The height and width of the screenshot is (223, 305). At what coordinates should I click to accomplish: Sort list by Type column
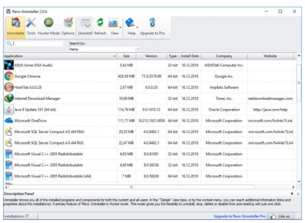coord(173,56)
